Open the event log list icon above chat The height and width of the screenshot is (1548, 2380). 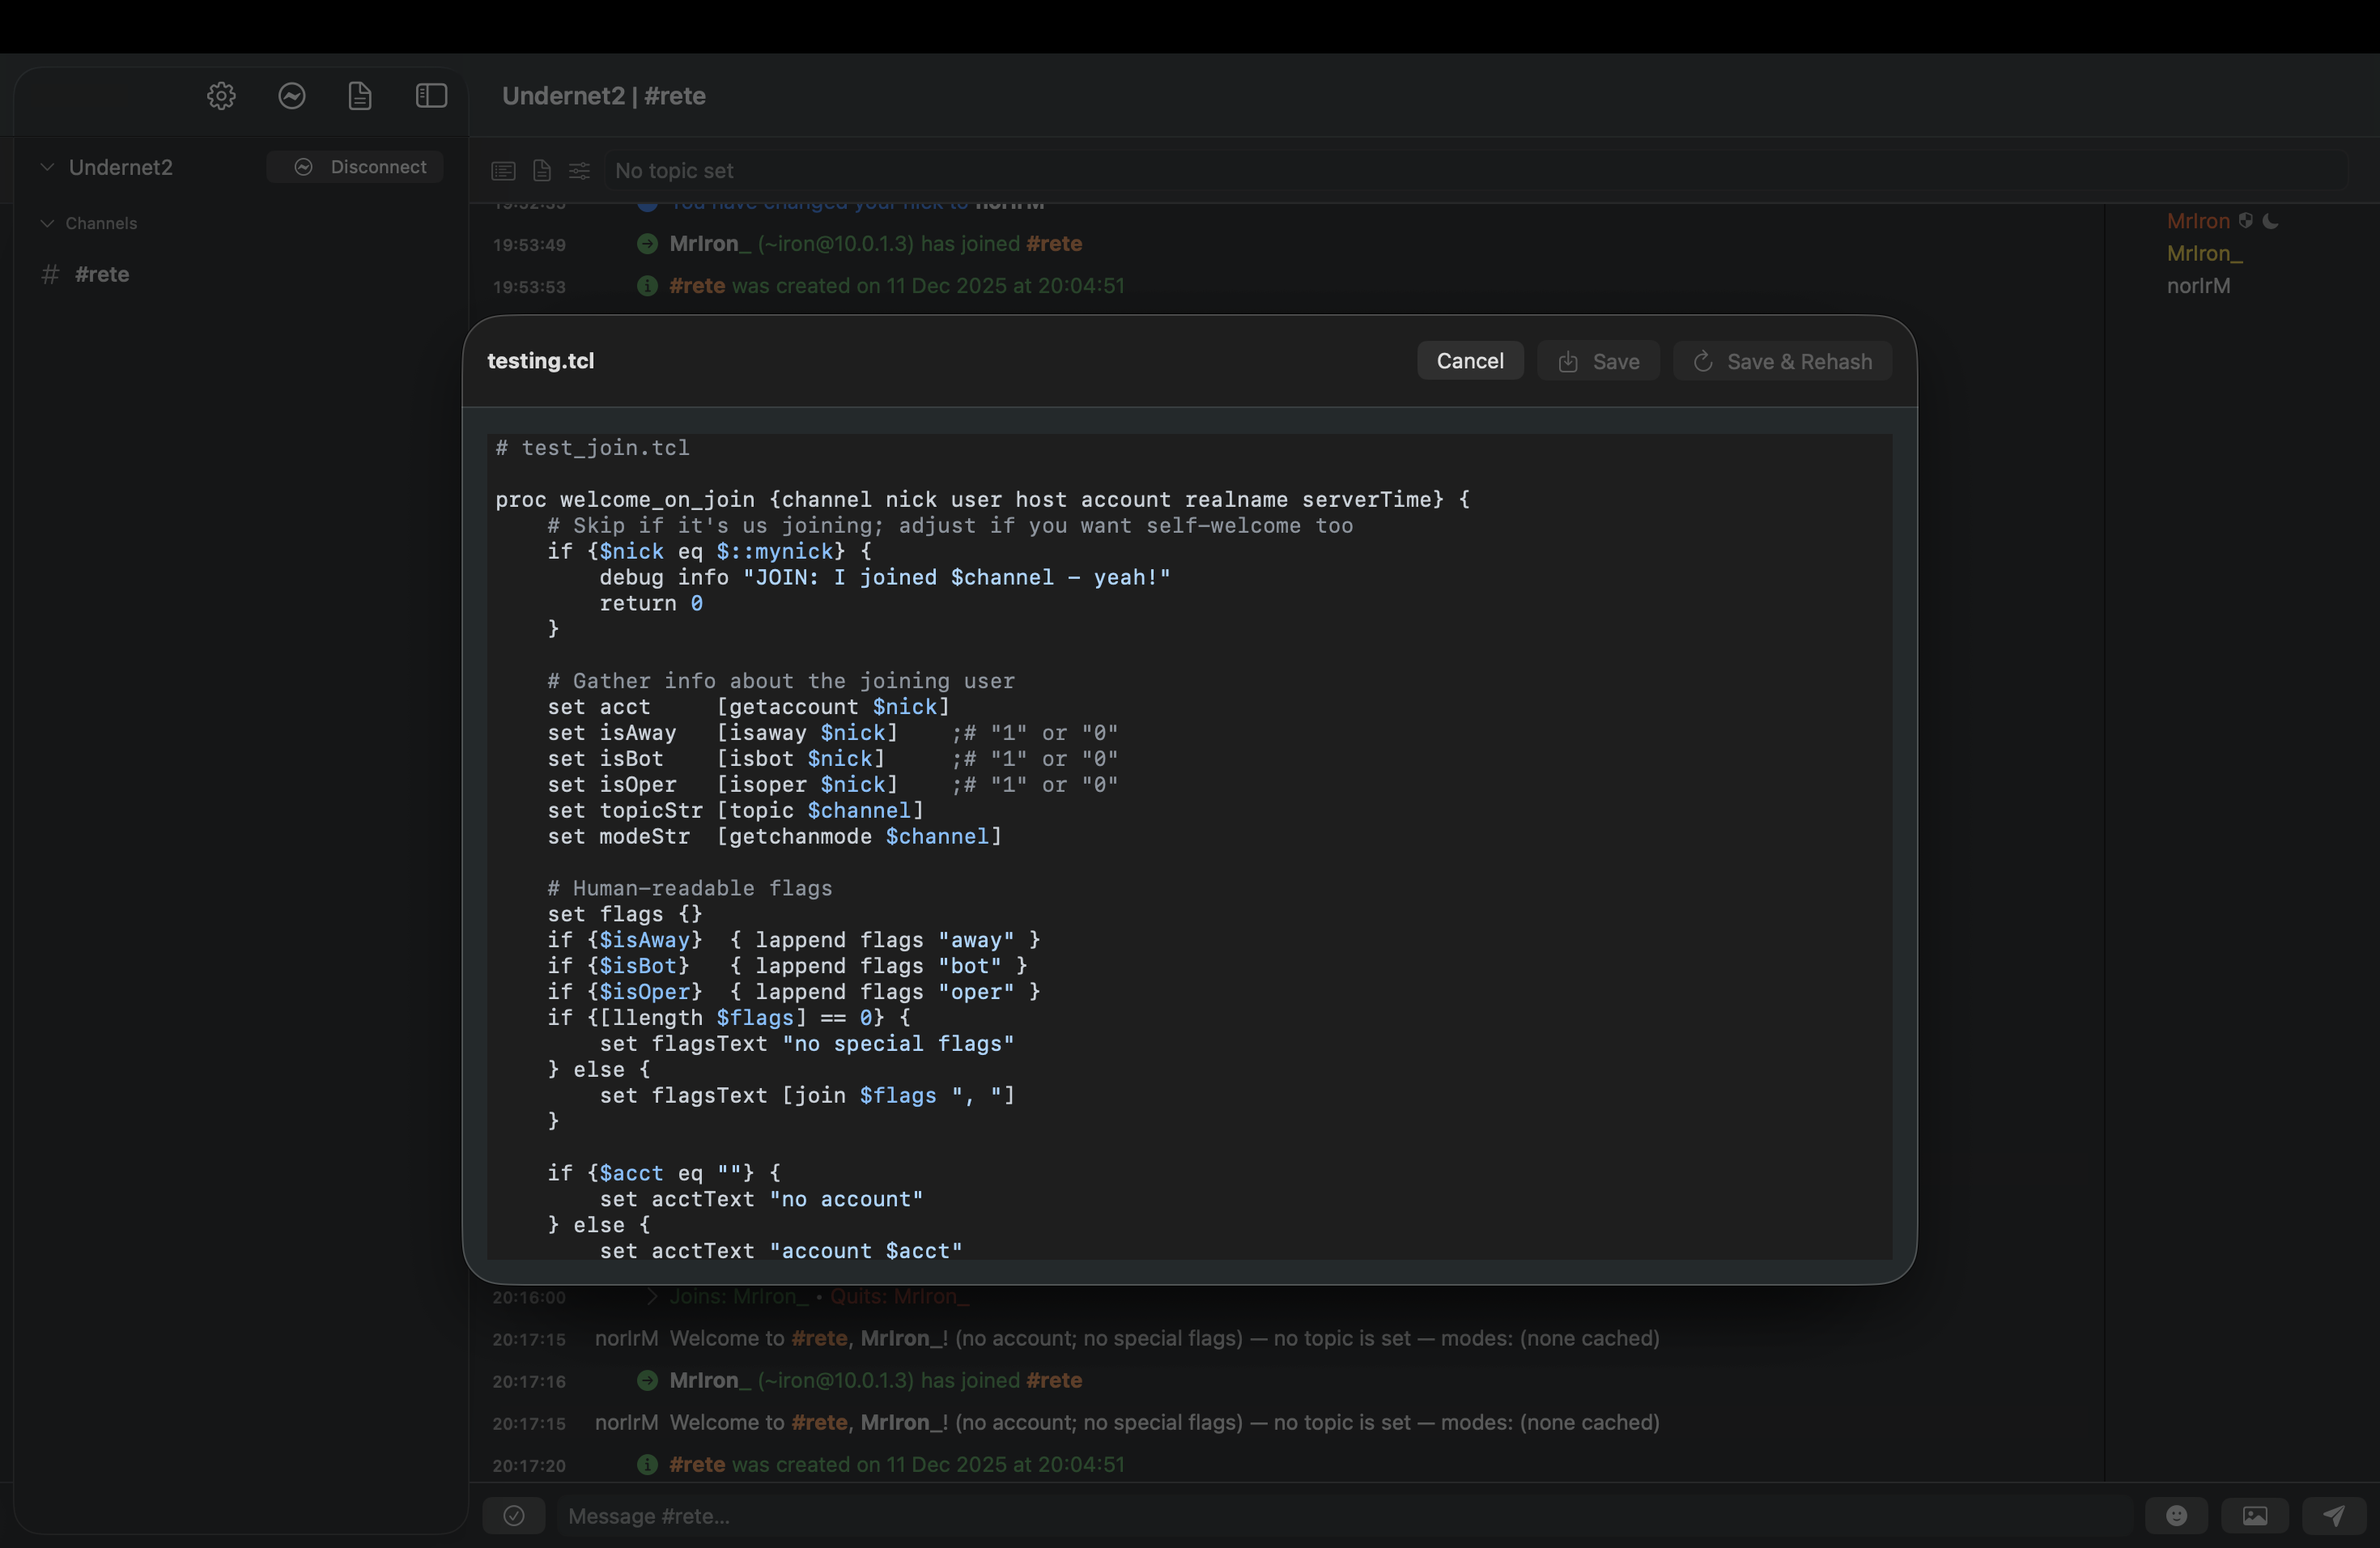click(x=503, y=171)
